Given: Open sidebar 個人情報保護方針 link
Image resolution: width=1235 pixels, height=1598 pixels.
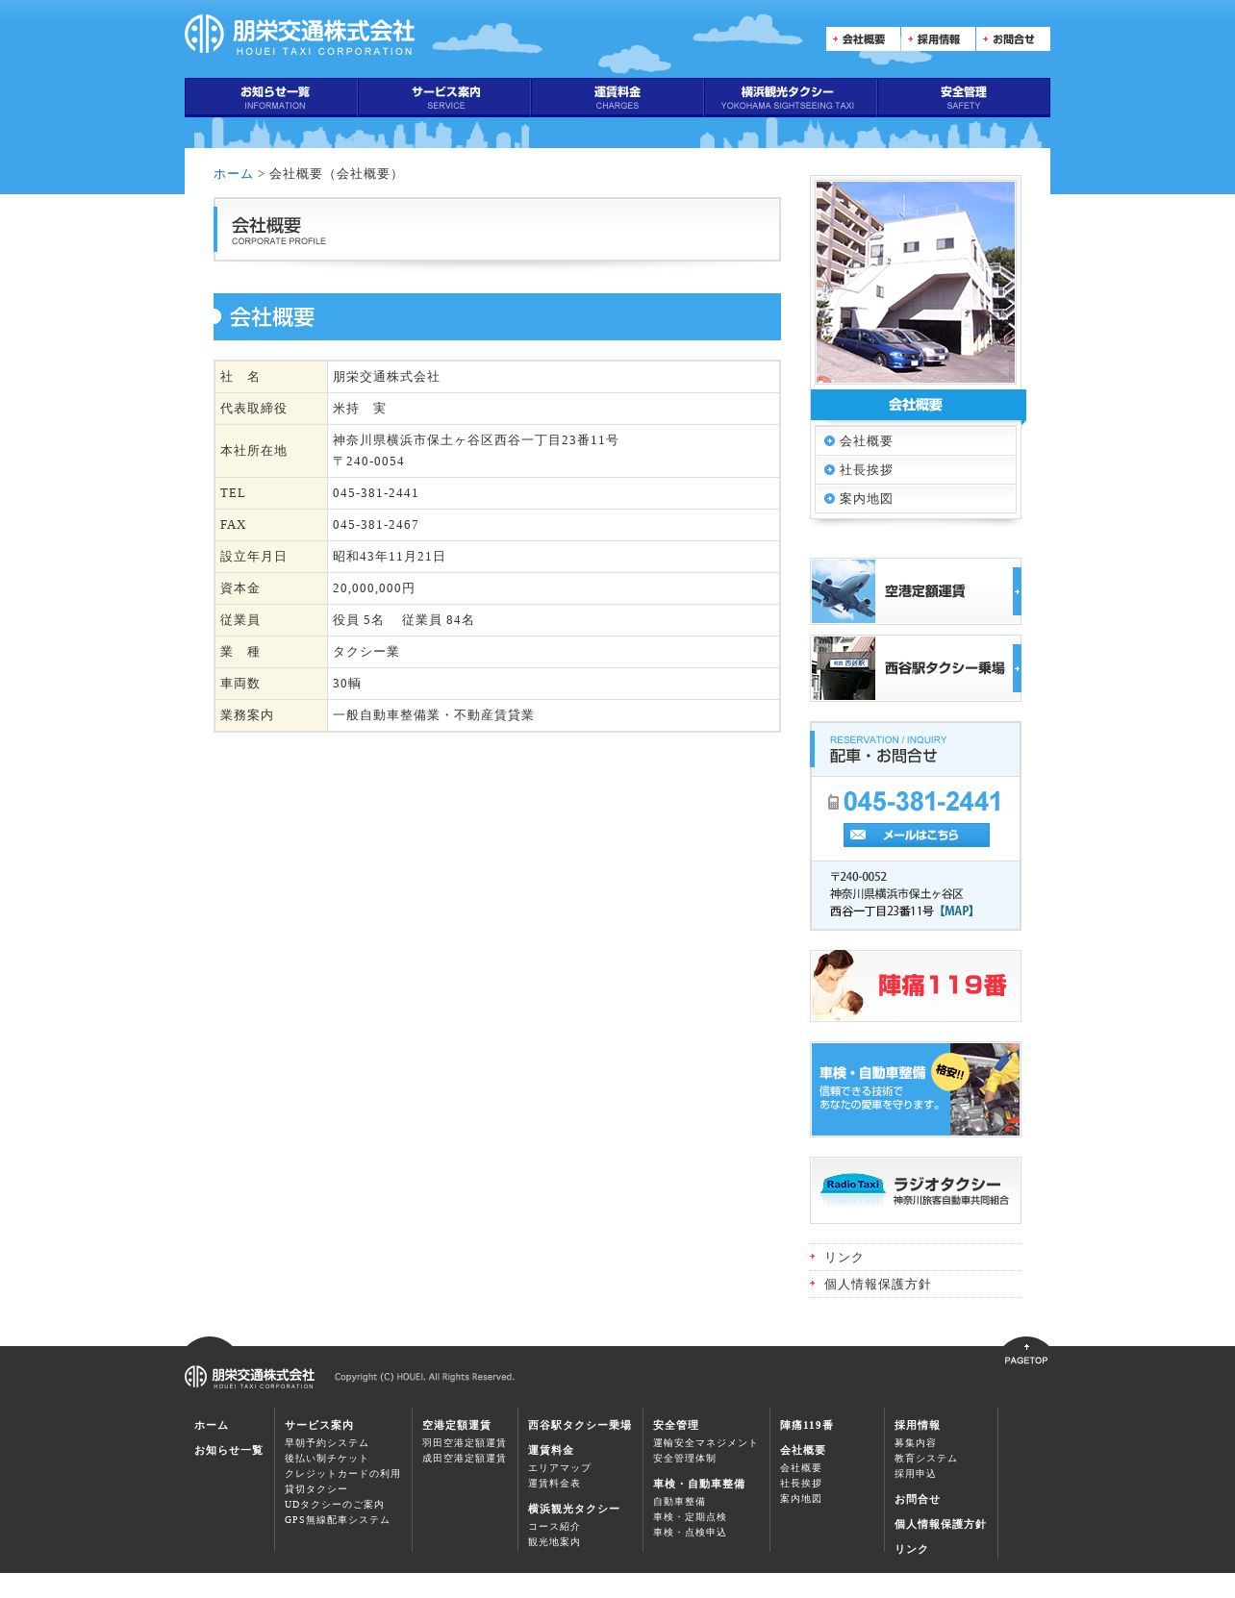Looking at the screenshot, I should tap(877, 1285).
